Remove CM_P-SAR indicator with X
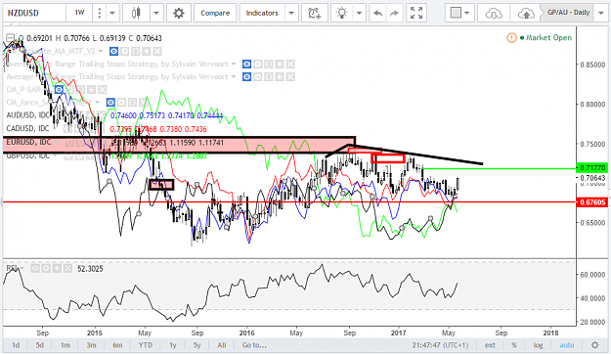Viewport: 611px width, 354px height. tap(103, 90)
